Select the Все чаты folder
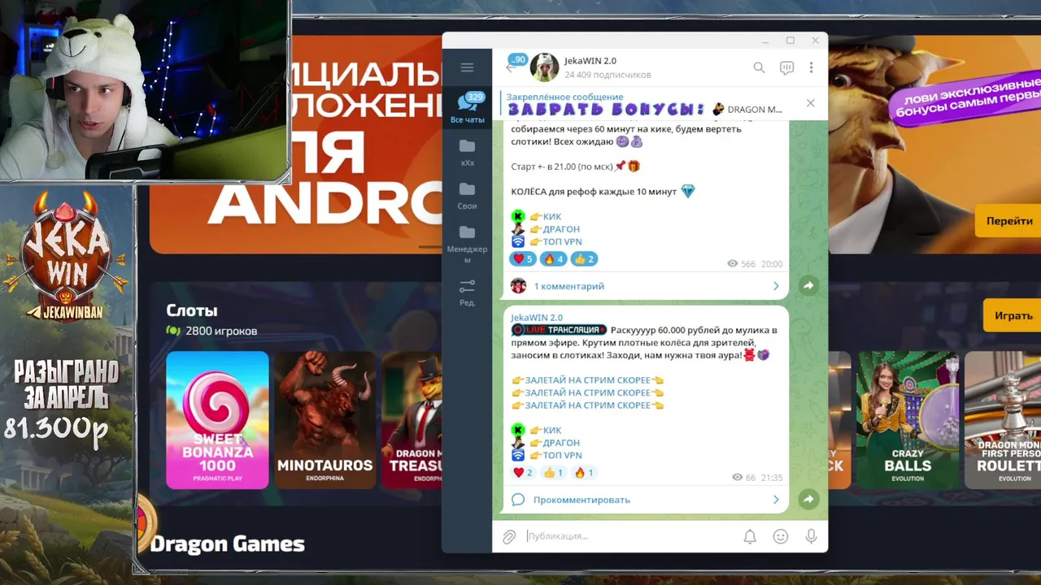The height and width of the screenshot is (585, 1041). tap(467, 108)
